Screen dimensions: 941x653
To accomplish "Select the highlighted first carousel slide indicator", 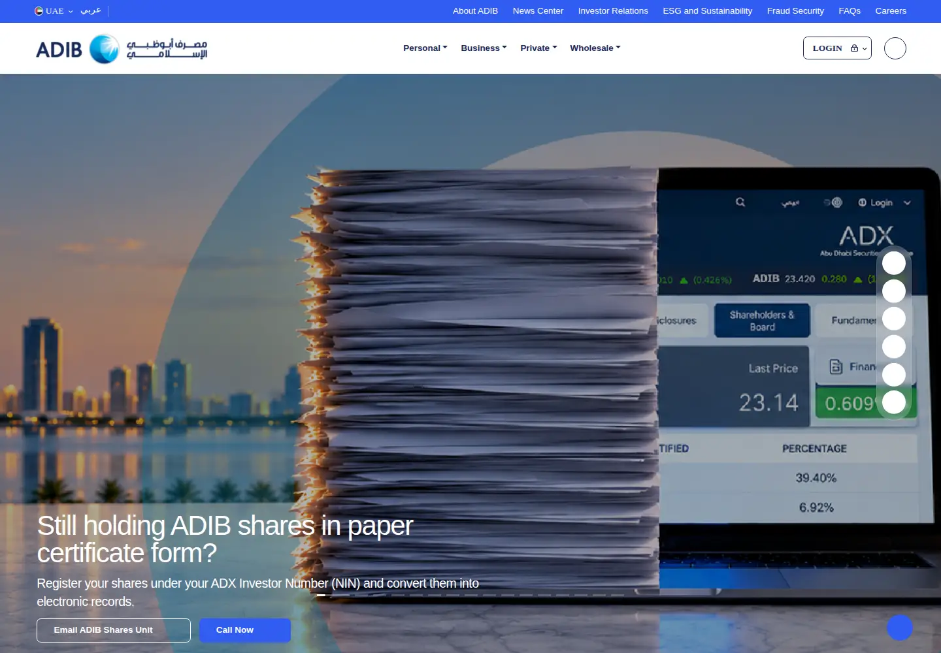I will click(x=321, y=595).
